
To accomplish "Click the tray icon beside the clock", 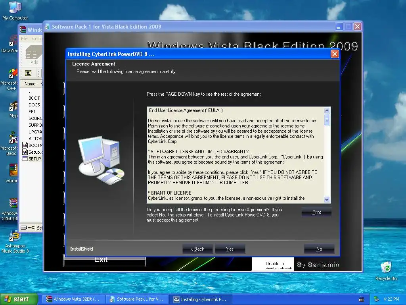I will 377,299.
